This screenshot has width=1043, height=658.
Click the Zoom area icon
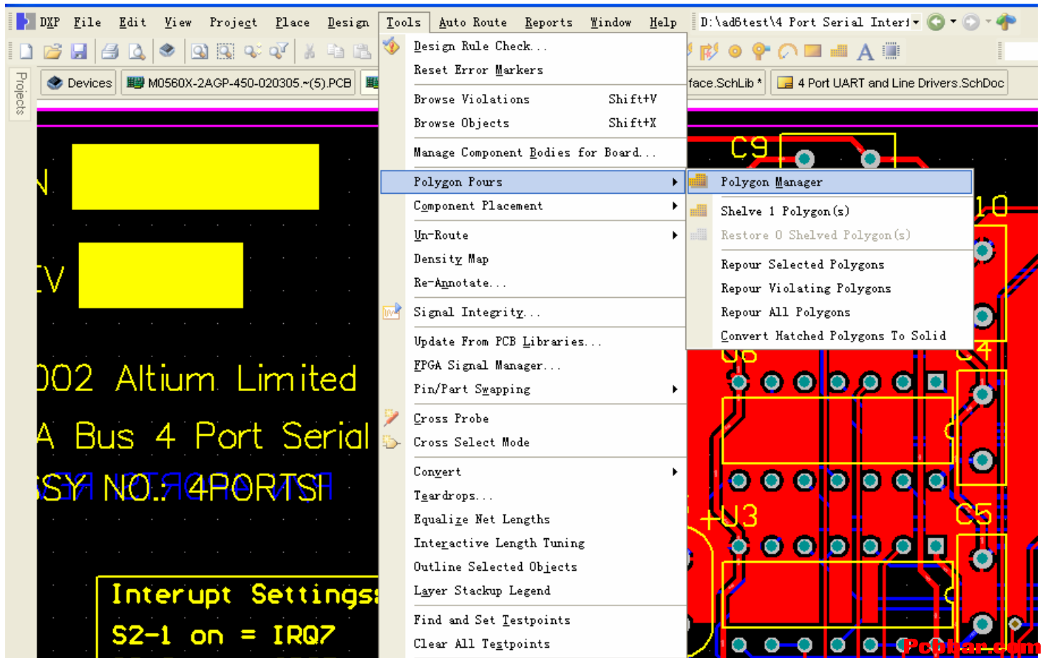tap(225, 51)
